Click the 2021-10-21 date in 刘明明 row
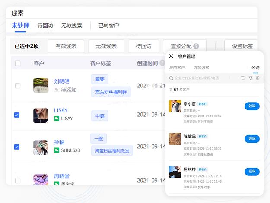Screen dimensions: 270x203 click(x=151, y=86)
